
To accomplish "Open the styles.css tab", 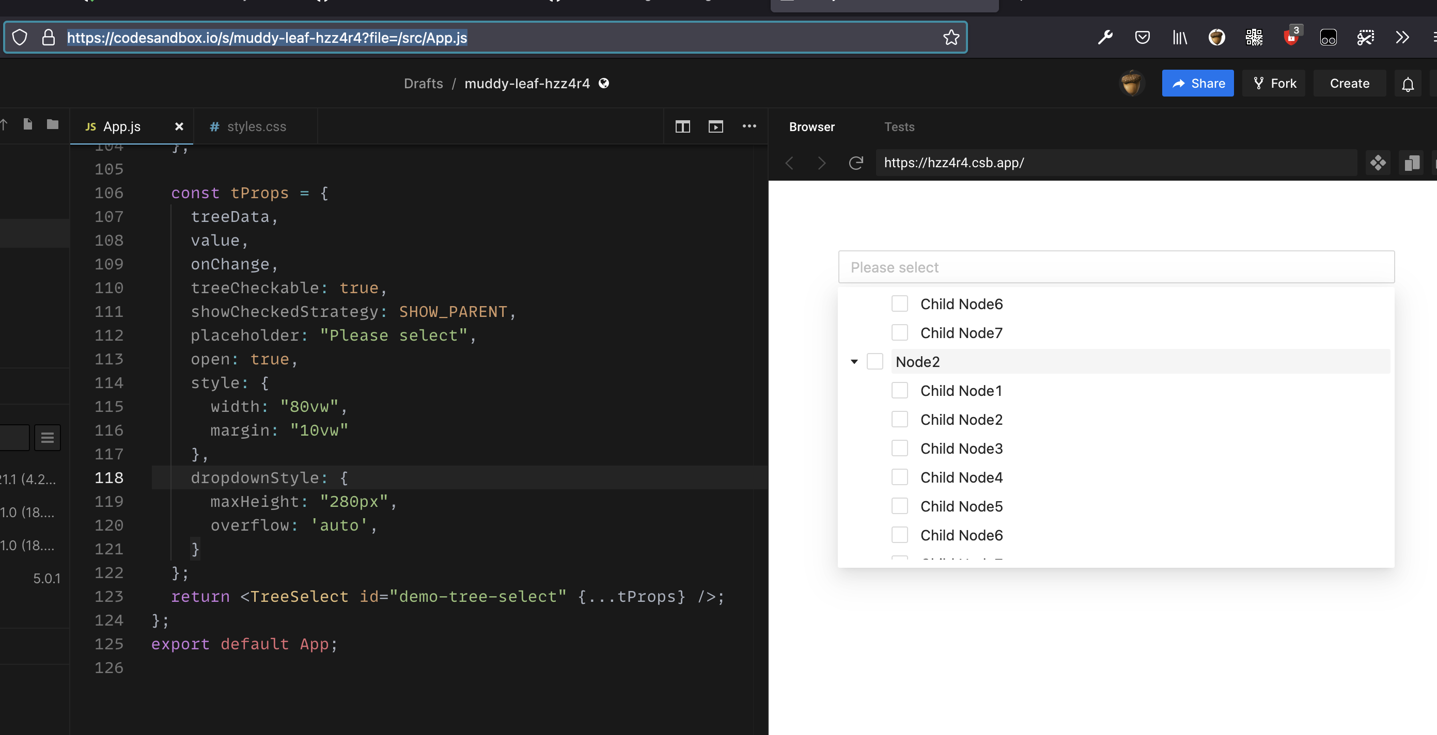I will pos(257,126).
